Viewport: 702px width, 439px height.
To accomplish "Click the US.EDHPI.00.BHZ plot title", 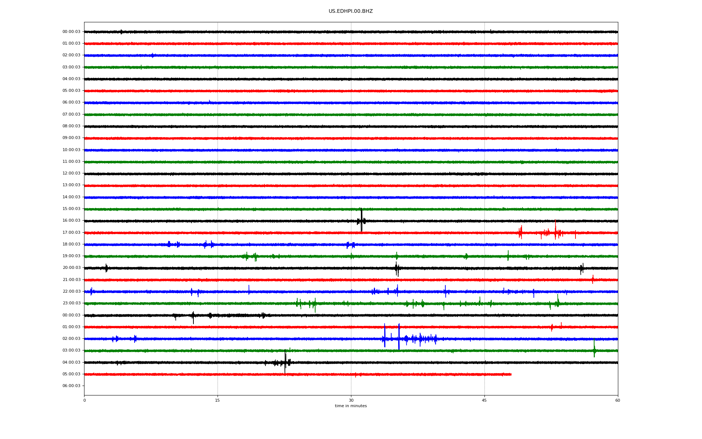I will [351, 11].
